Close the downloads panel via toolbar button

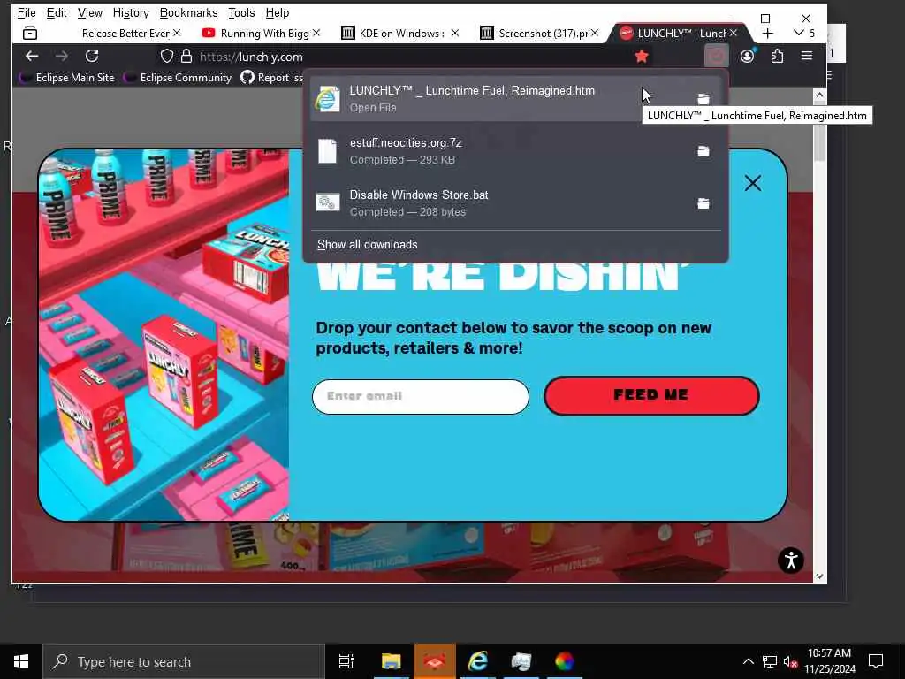click(716, 56)
